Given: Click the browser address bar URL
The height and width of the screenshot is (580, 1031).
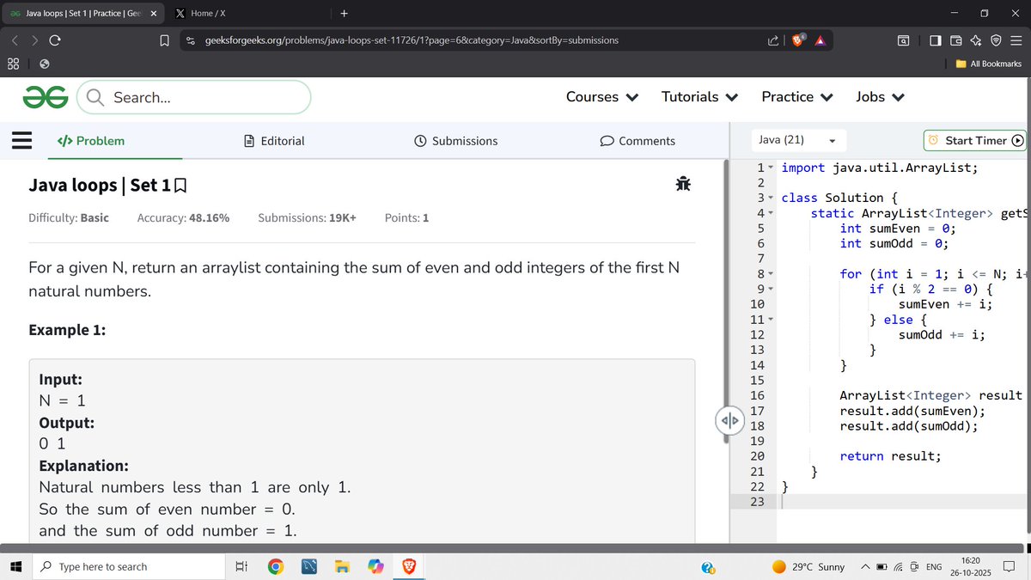Looking at the screenshot, I should tap(412, 40).
